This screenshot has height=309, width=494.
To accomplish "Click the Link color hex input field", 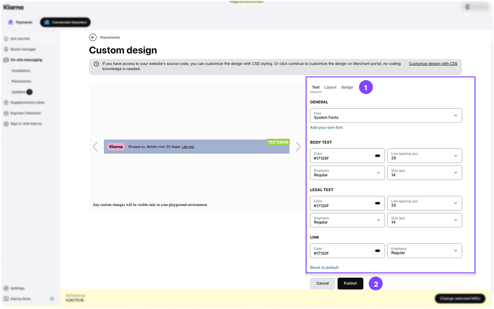I will pos(341,253).
